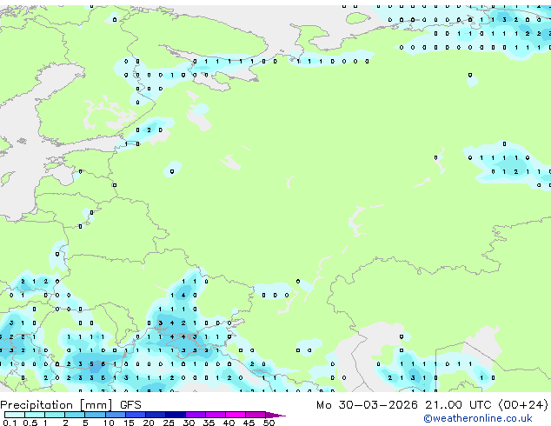Click the '40' legend scale label

click(x=229, y=423)
